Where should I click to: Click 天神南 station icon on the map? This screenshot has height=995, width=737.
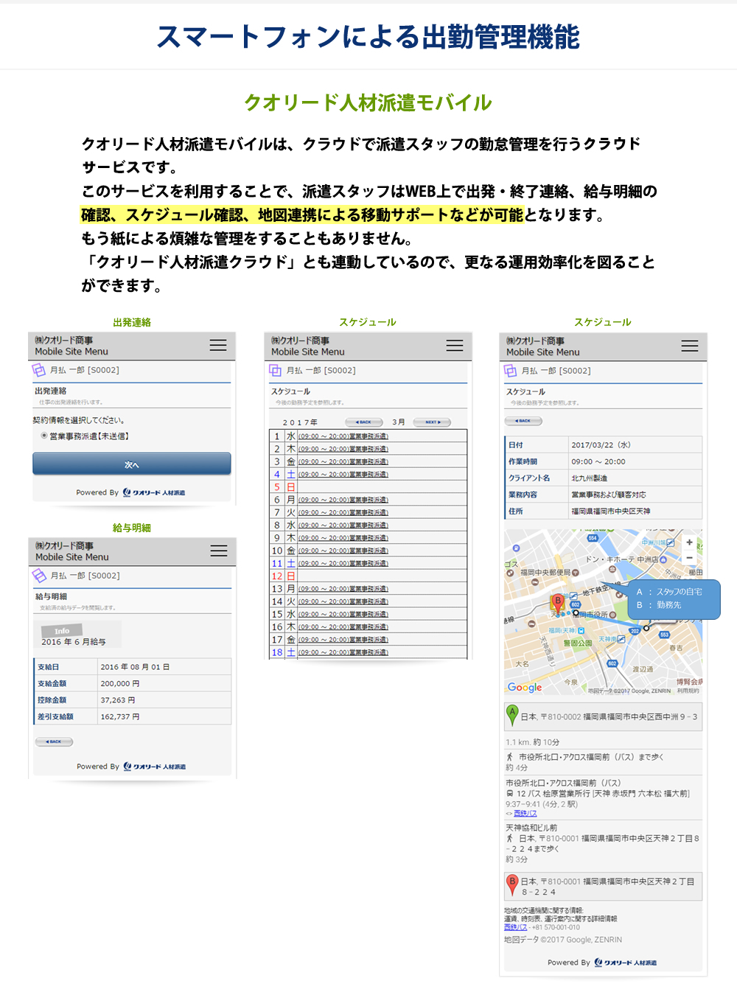(x=621, y=639)
